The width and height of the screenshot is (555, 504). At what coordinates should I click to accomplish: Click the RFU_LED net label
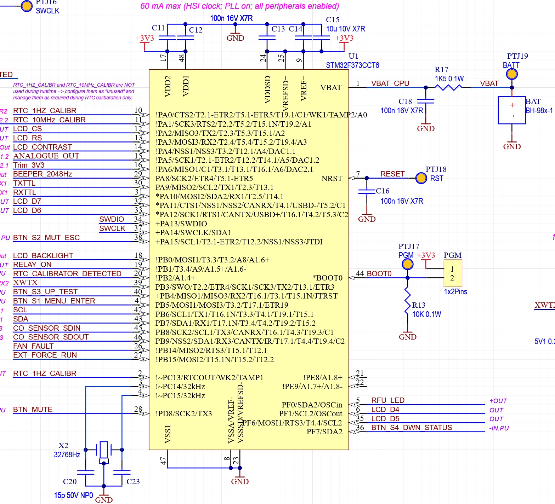point(388,400)
